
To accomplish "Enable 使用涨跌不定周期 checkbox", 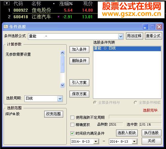I will tap(72, 117).
